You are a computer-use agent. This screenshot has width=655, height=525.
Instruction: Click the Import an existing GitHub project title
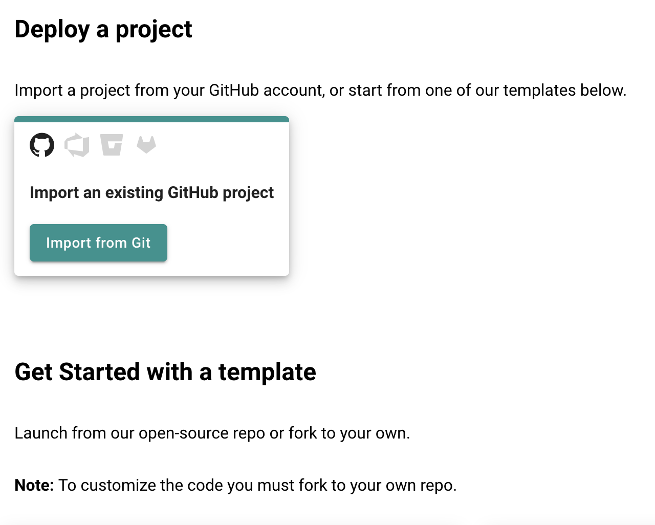pyautogui.click(x=151, y=193)
